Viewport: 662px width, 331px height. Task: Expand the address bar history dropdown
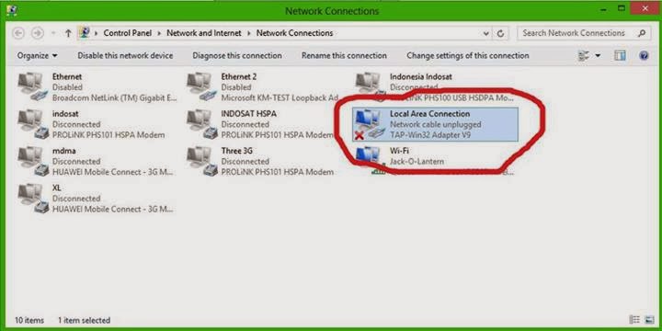tap(486, 33)
